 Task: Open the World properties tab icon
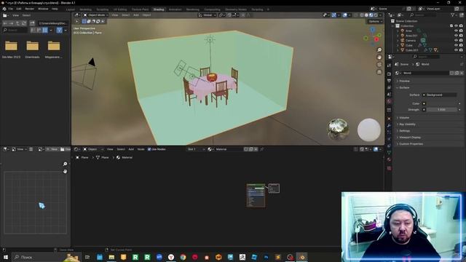point(389,102)
